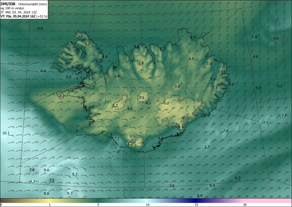The image size is (292, 207).
Task: Click the 'og 100 m vindur.' subtitle
Action: pyautogui.click(x=13, y=8)
